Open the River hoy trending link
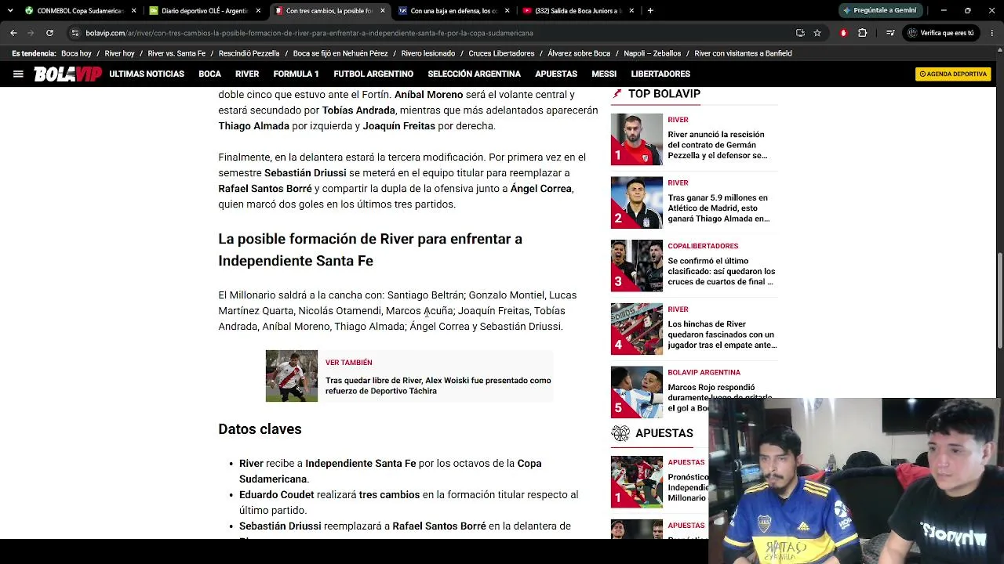The height and width of the screenshot is (564, 1004). (119, 53)
